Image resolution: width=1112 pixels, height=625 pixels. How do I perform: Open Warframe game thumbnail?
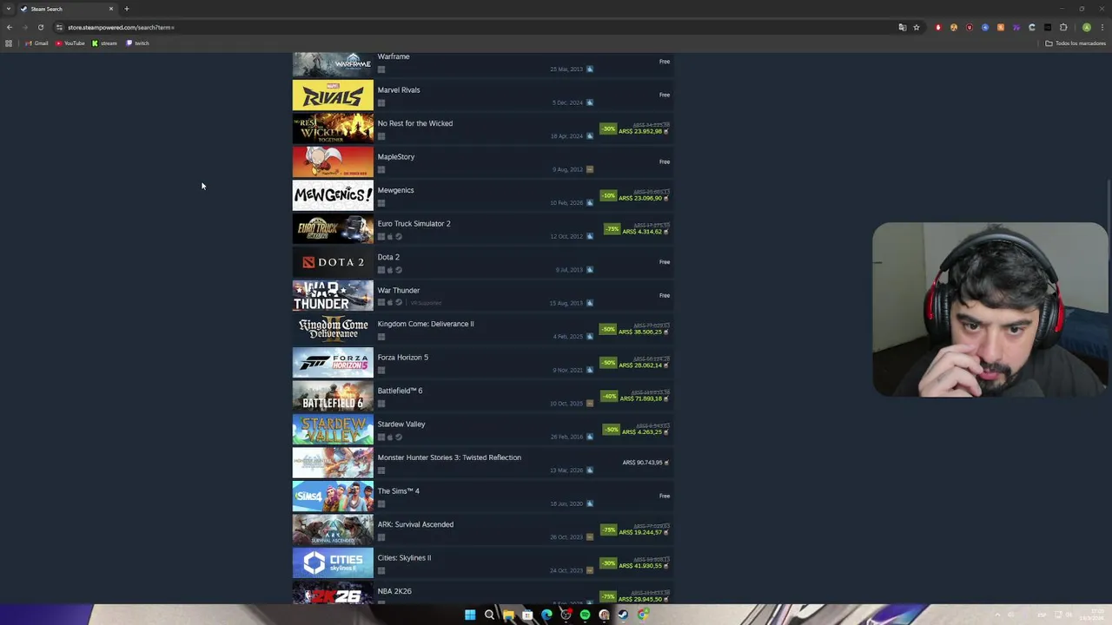tap(333, 63)
